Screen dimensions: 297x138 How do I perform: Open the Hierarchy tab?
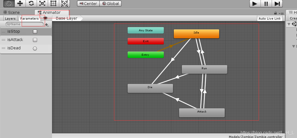point(292,12)
